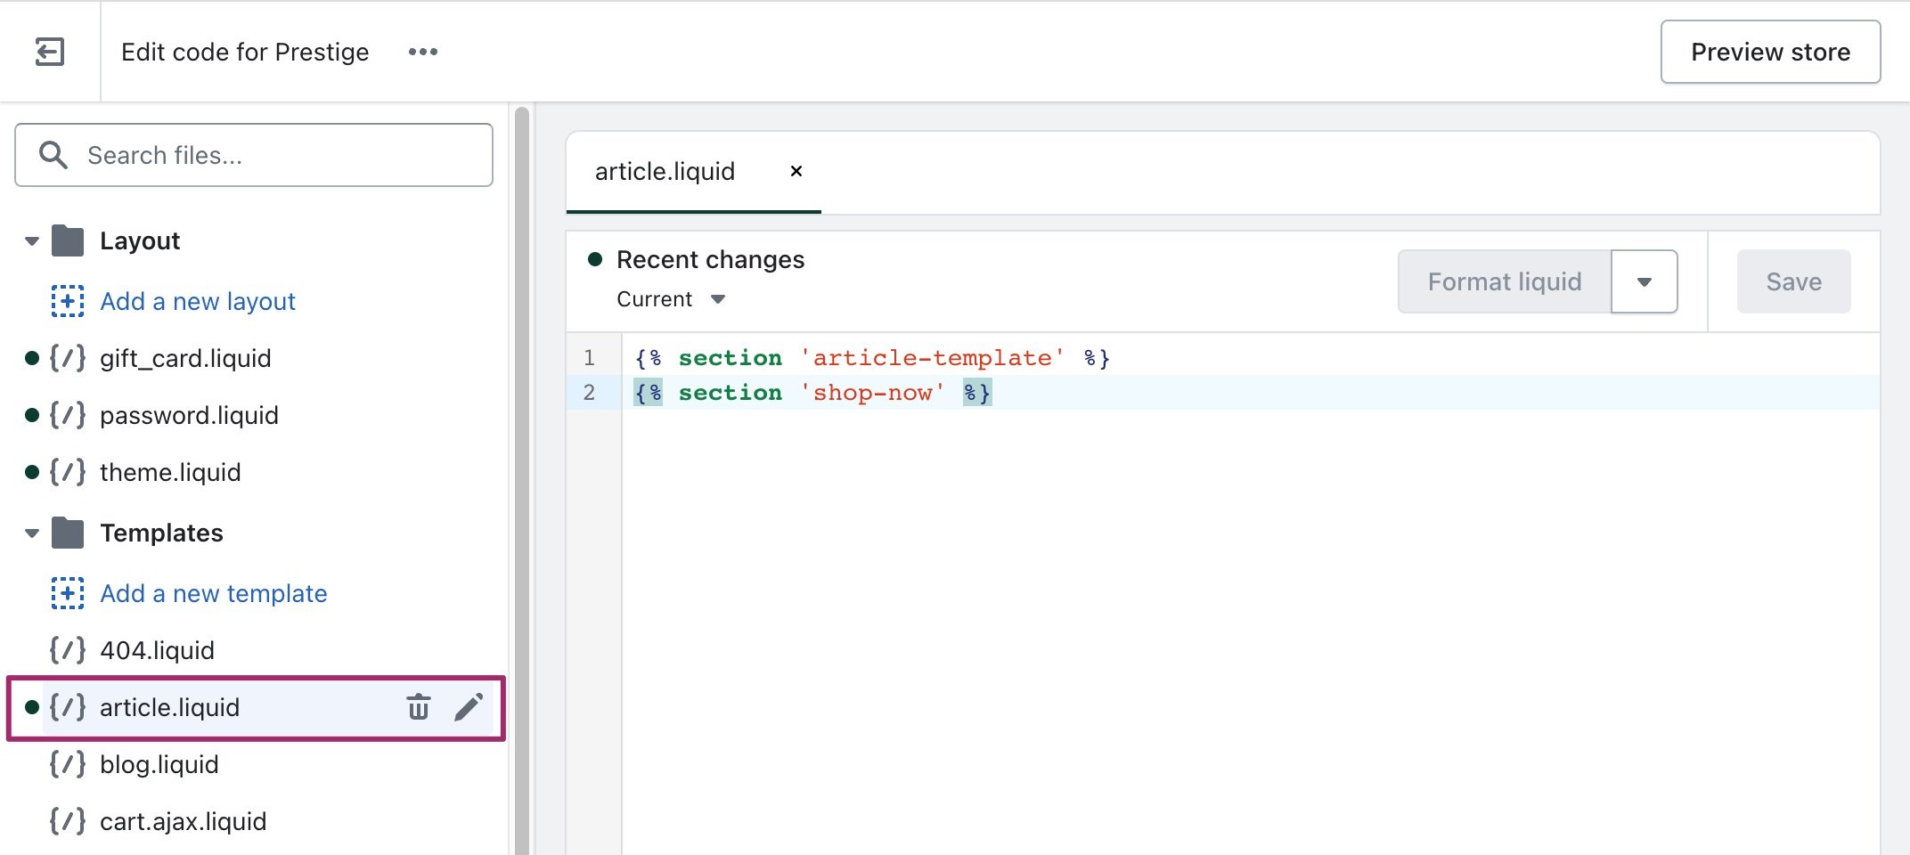Open theme.liquid in the file list
Image resolution: width=1910 pixels, height=855 pixels.
click(x=170, y=472)
